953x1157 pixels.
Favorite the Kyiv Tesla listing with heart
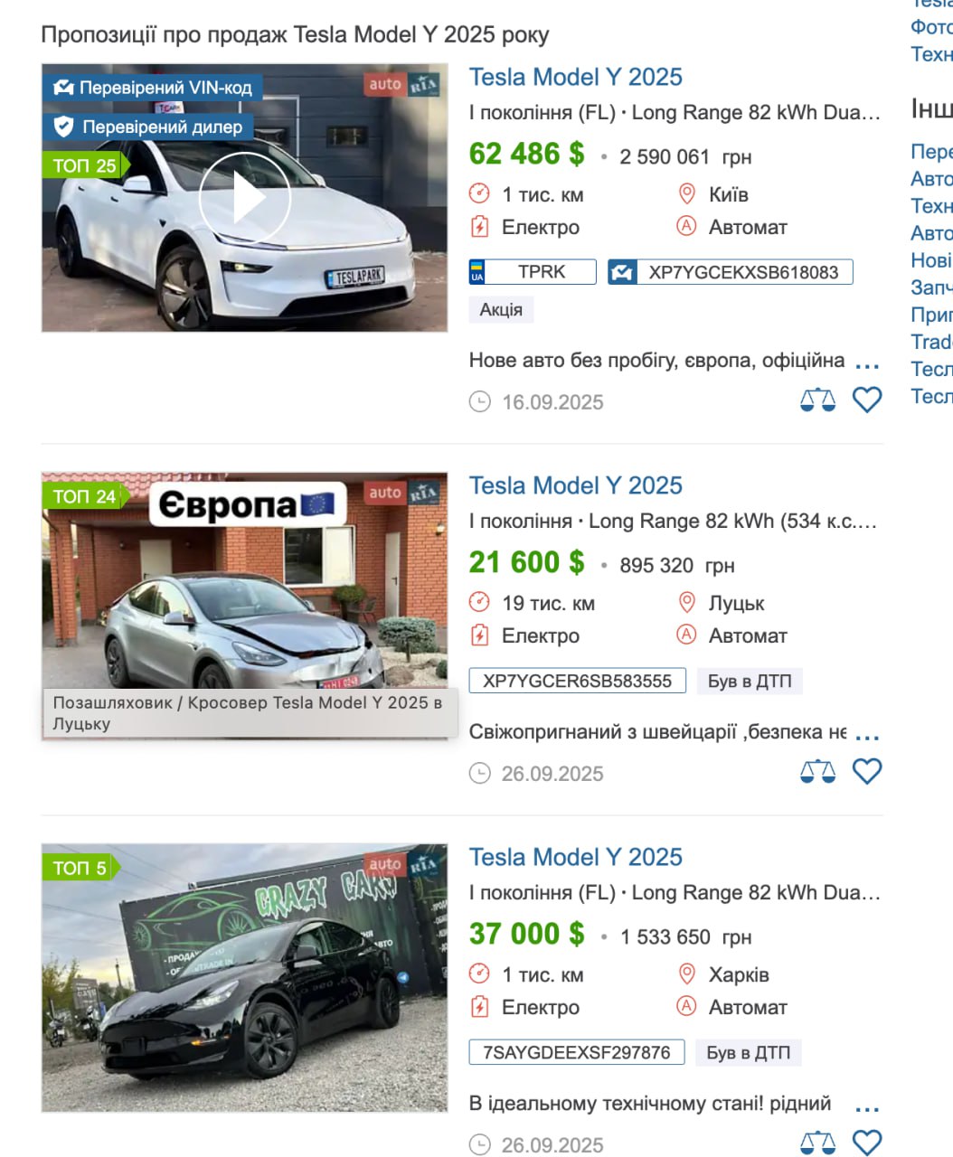[867, 400]
